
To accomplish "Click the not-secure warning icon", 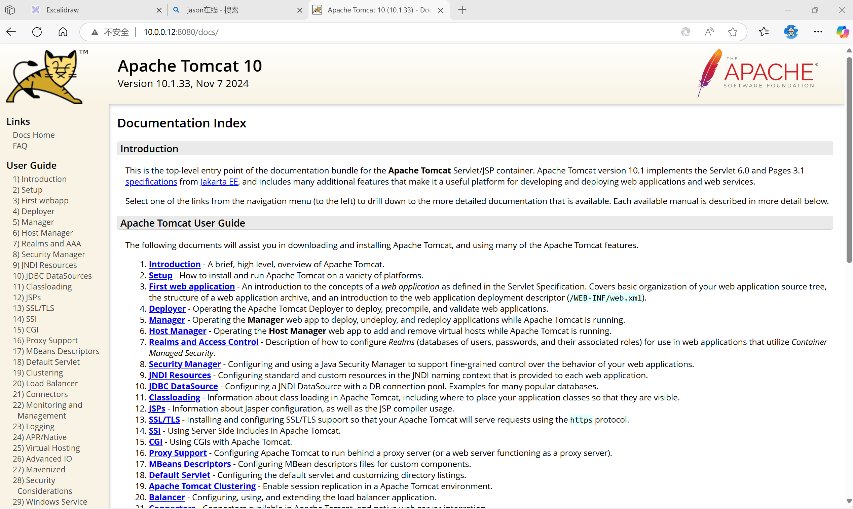I will [x=95, y=32].
